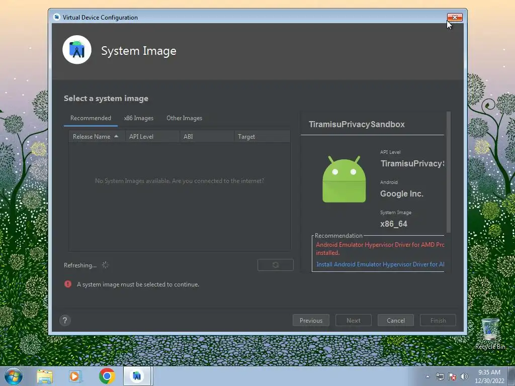515x386 pixels.
Task: Click the volume speaker tray icon
Action: tap(464, 376)
